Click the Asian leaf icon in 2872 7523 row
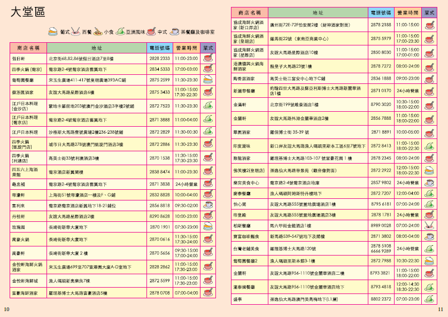The width and height of the screenshot is (448, 317). click(x=208, y=106)
